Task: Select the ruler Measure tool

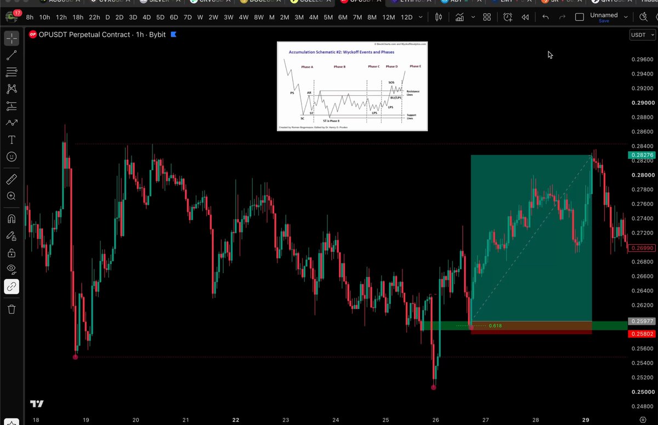Action: point(12,179)
